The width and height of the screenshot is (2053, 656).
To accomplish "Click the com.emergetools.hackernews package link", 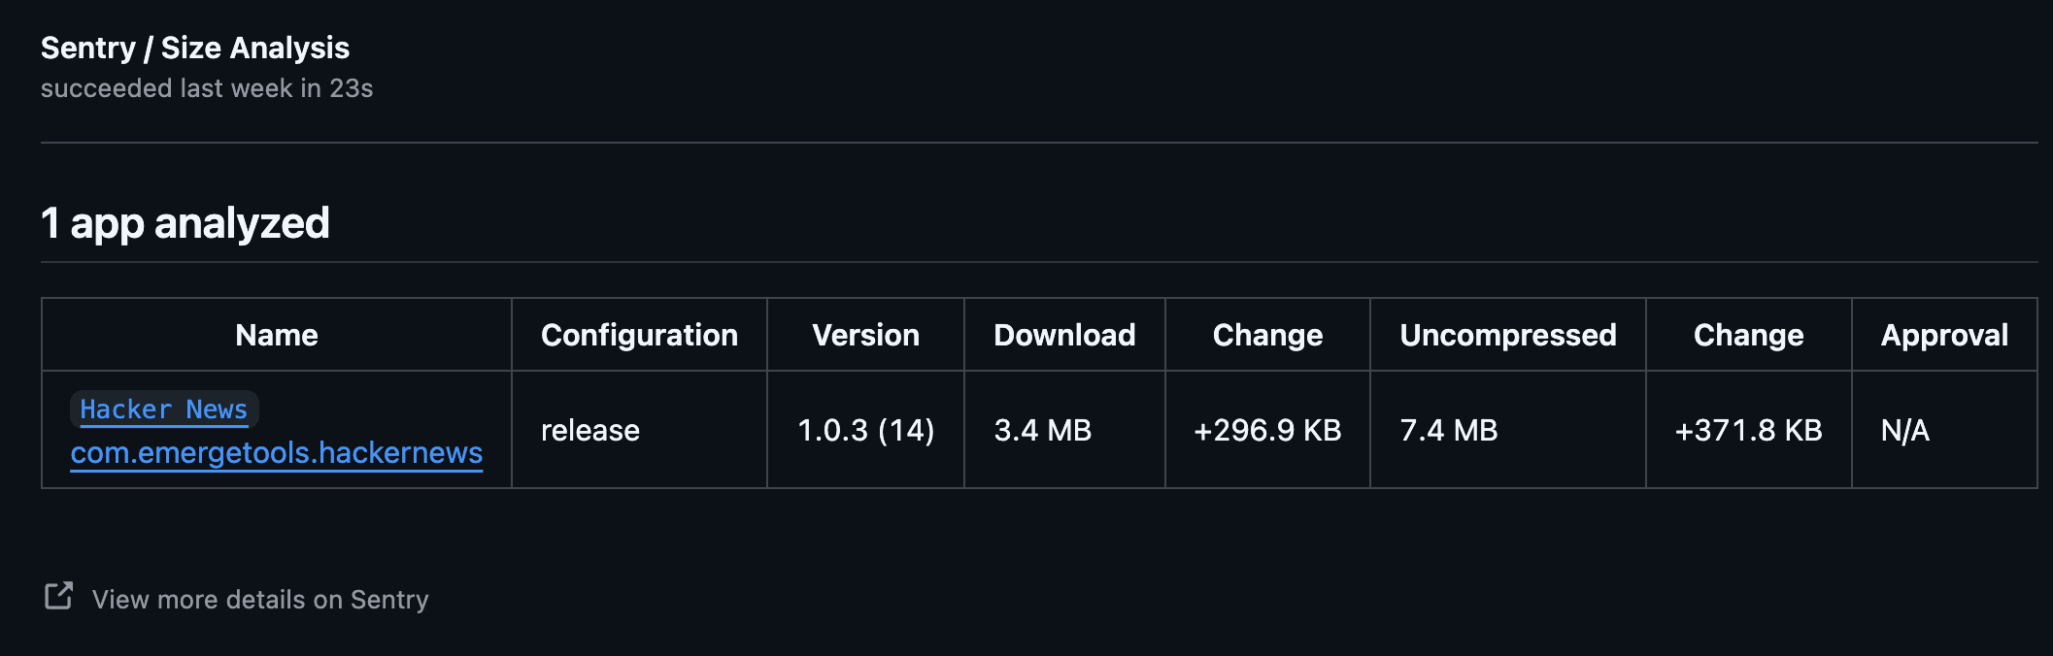I will [276, 452].
